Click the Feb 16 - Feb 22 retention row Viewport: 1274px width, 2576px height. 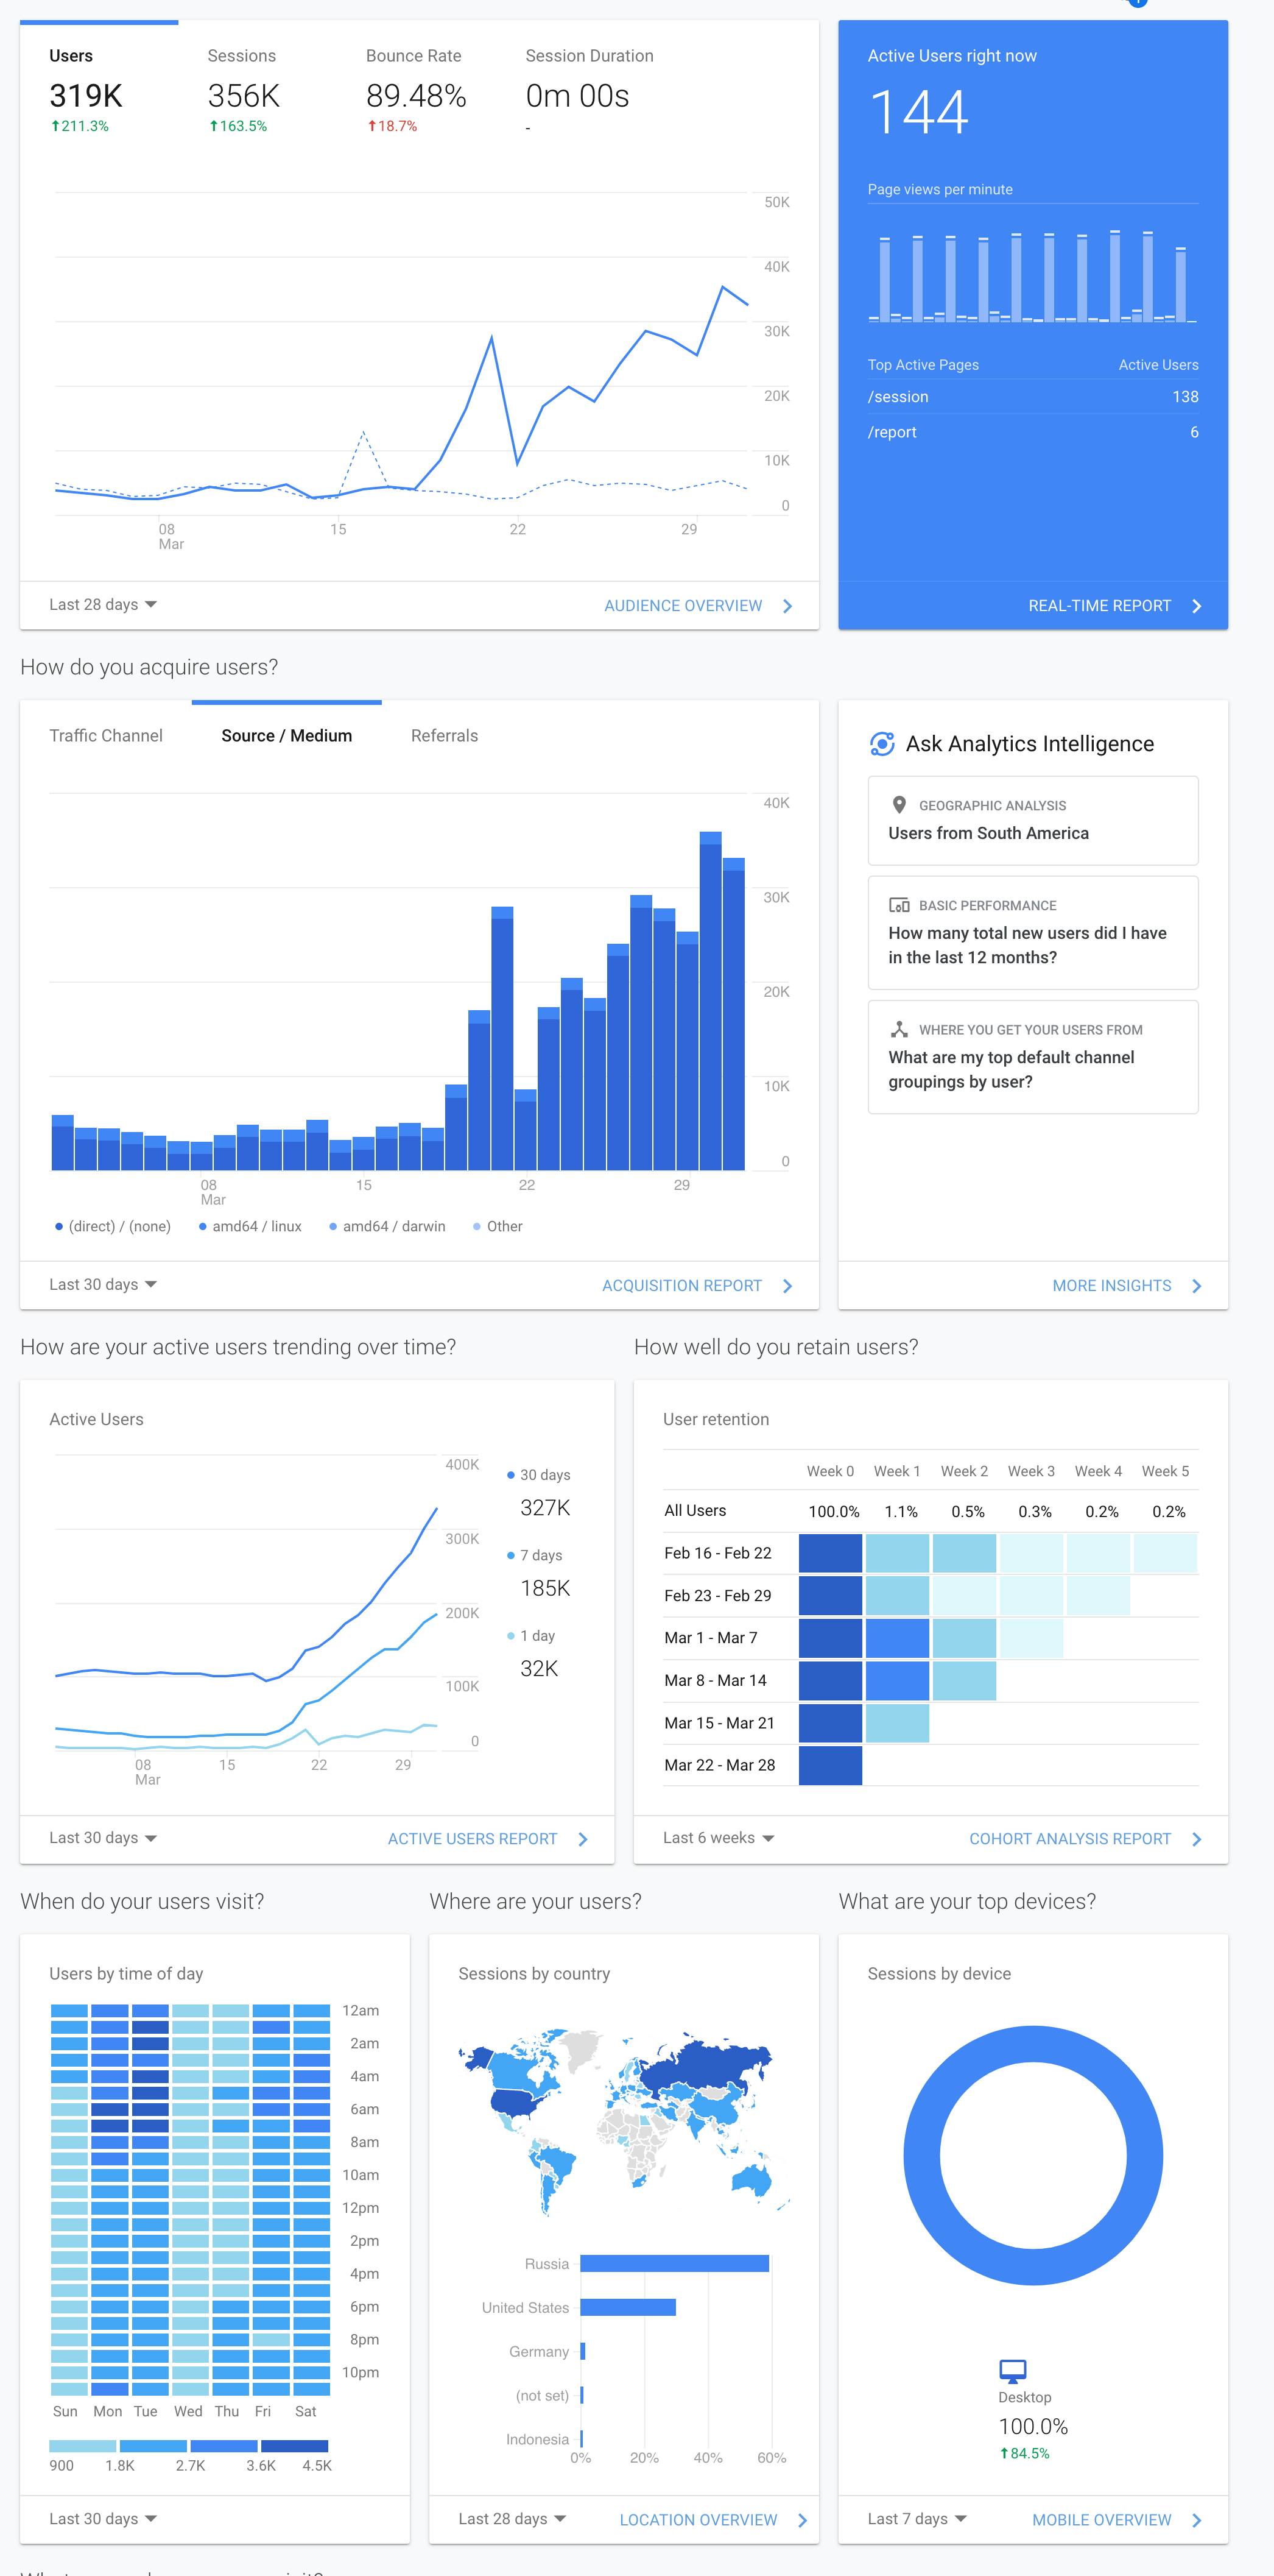[931, 1554]
